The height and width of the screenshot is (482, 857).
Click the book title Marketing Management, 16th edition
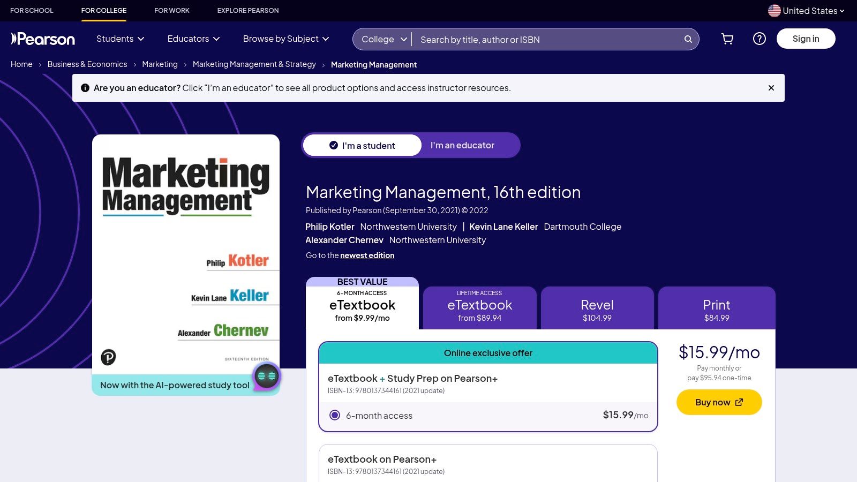click(443, 192)
